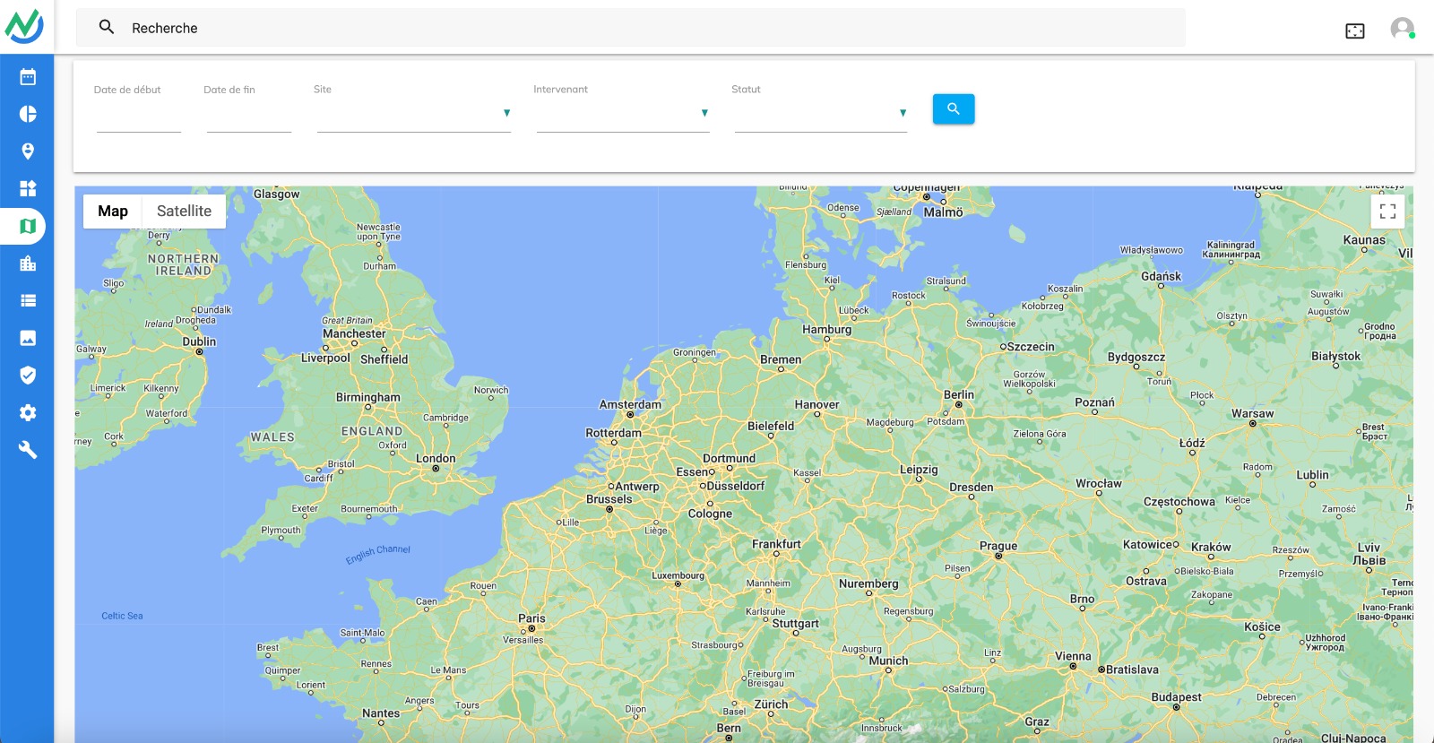Click the Prague label on the map

[x=998, y=546]
